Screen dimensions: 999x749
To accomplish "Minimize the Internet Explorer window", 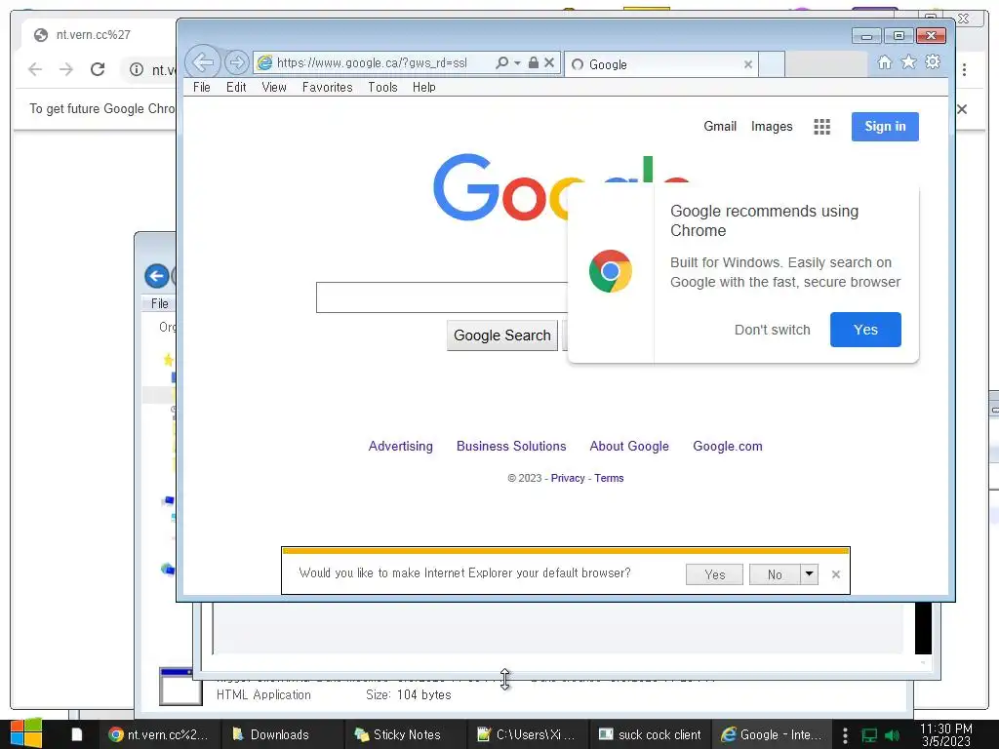I will pos(866,36).
